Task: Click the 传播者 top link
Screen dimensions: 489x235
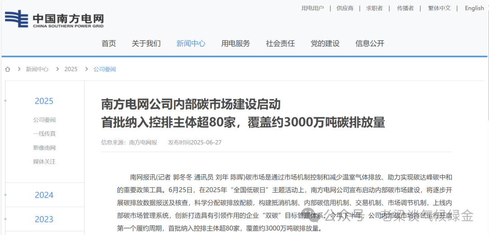Action: pyautogui.click(x=405, y=9)
